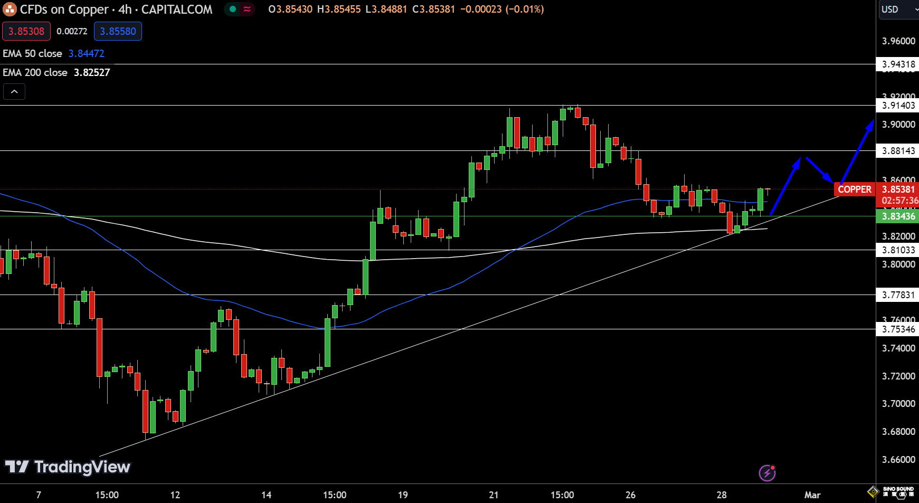919x503 pixels.
Task: Click the current price 3.85381 axis label
Action: pyautogui.click(x=898, y=189)
